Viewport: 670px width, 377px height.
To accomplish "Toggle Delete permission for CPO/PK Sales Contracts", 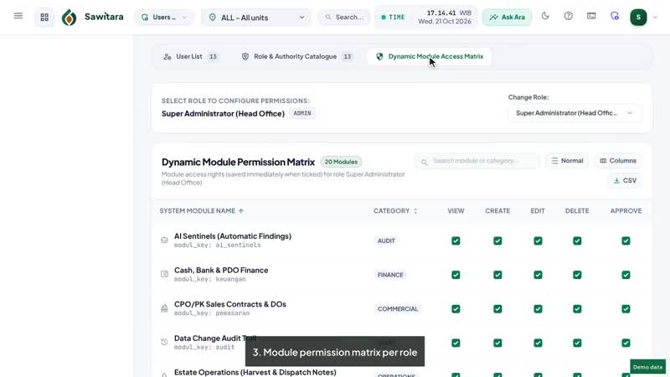I will (x=577, y=308).
